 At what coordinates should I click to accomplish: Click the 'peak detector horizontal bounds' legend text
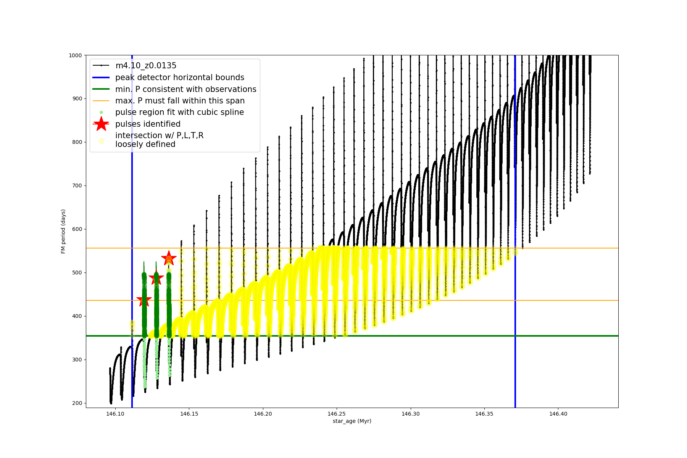[180, 77]
